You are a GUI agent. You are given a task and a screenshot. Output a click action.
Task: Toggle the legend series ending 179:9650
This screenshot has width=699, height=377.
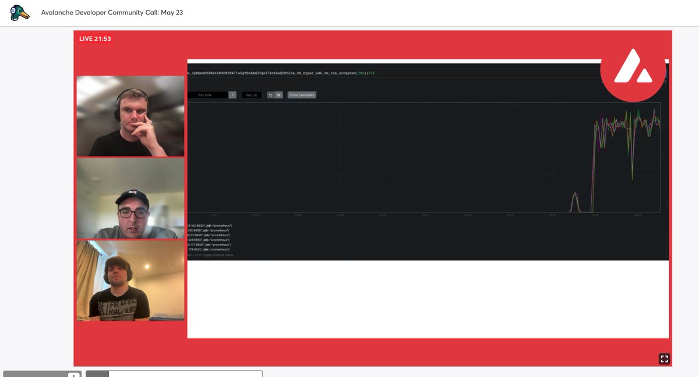210,250
